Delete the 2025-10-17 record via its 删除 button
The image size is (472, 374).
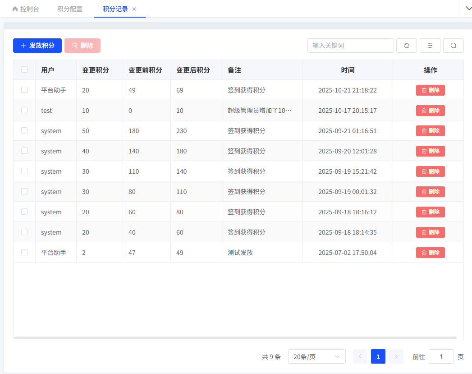tap(430, 110)
